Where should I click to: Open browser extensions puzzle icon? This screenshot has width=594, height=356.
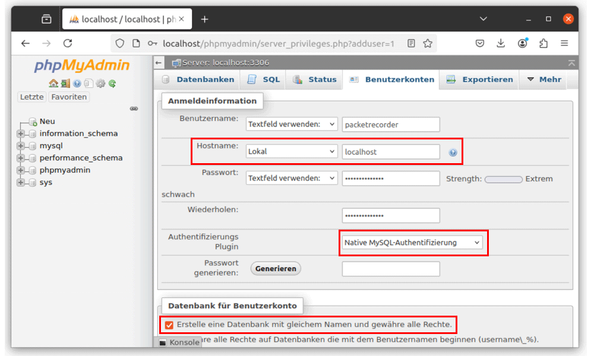[x=544, y=43]
